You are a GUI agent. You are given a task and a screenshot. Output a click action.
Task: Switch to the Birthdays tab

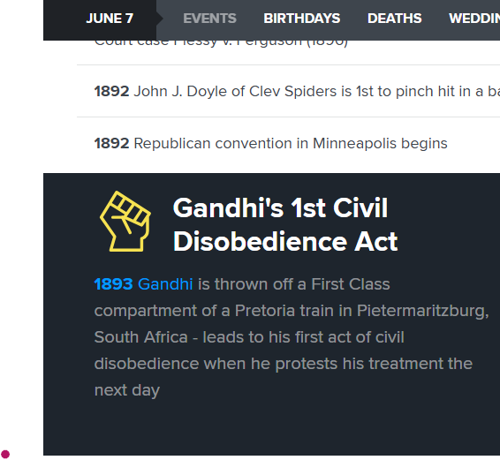301,19
